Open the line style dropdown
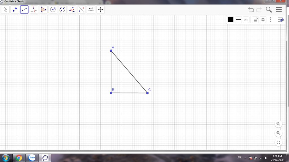Screen dimensions: 289x162 pos(238,20)
